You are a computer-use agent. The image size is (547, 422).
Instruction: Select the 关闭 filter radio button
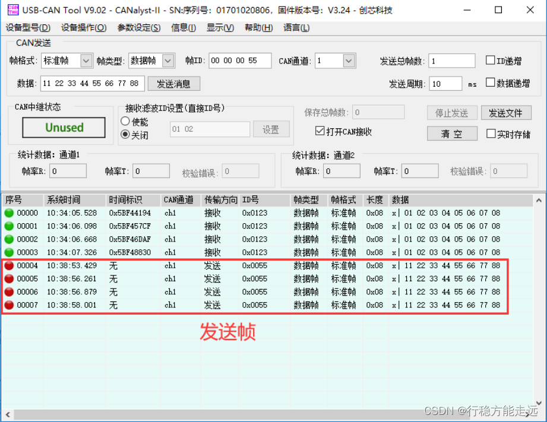(125, 134)
